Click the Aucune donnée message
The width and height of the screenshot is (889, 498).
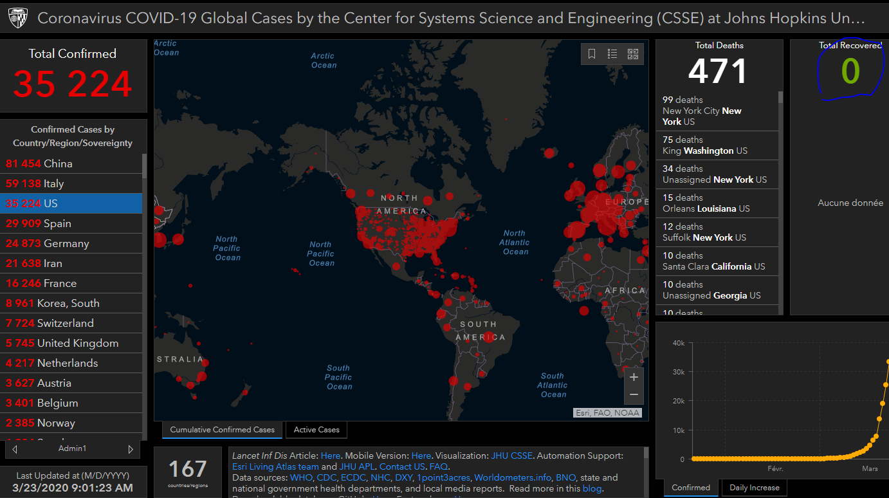(x=850, y=203)
